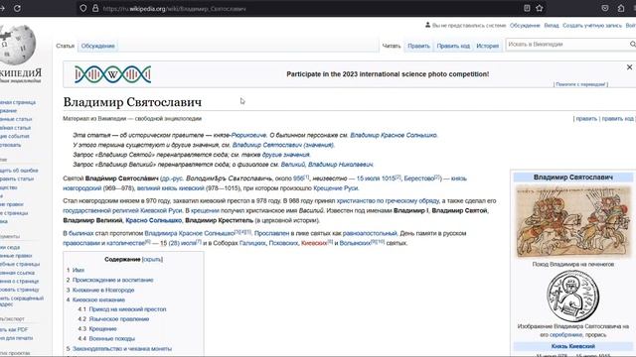636x357 pixels.
Task: Open the red Киевских link
Action: click(314, 243)
